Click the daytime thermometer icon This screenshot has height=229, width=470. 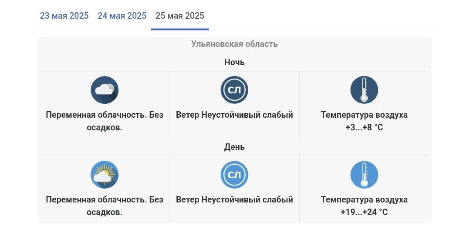pyautogui.click(x=364, y=175)
